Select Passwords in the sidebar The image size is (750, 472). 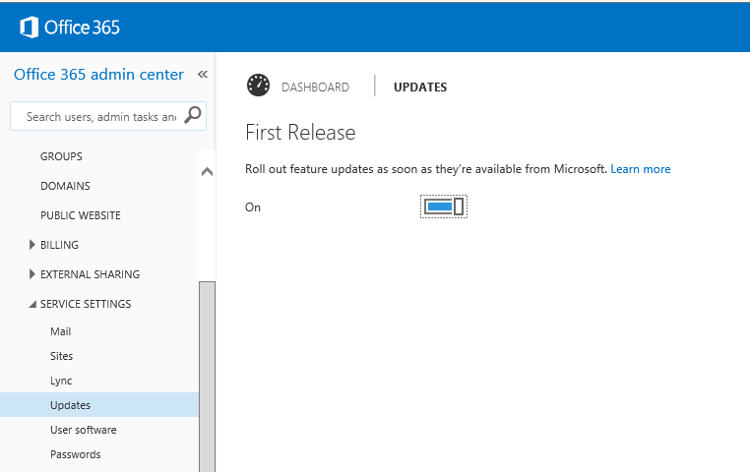click(75, 454)
